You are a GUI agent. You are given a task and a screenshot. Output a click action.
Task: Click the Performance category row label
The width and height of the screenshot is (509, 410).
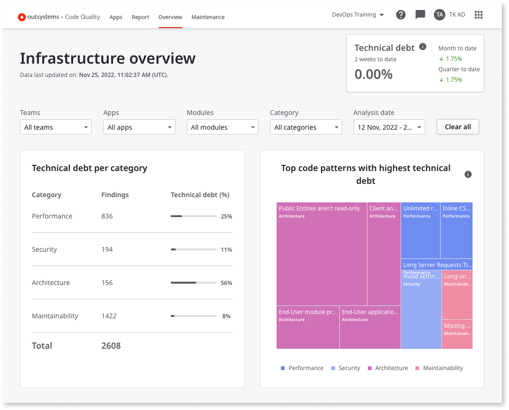pyautogui.click(x=52, y=216)
